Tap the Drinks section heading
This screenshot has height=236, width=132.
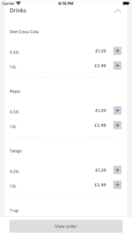coord(18,11)
